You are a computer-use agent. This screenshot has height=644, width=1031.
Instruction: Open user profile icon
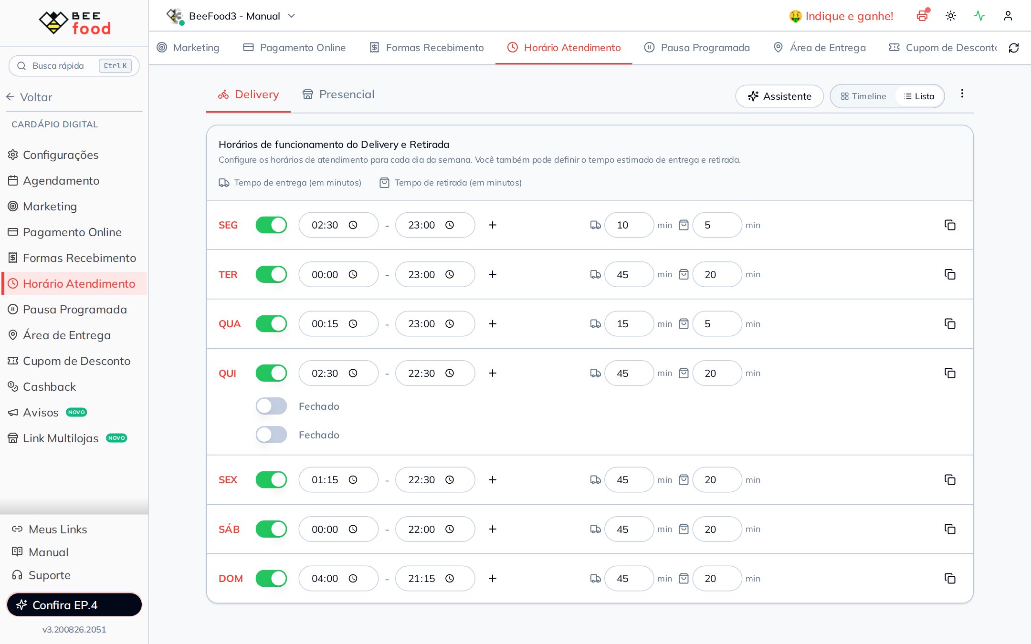click(1008, 16)
